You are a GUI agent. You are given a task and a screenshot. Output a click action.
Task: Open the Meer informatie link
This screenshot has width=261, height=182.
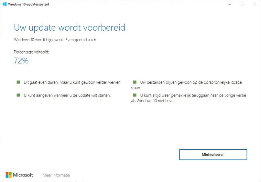(x=56, y=175)
